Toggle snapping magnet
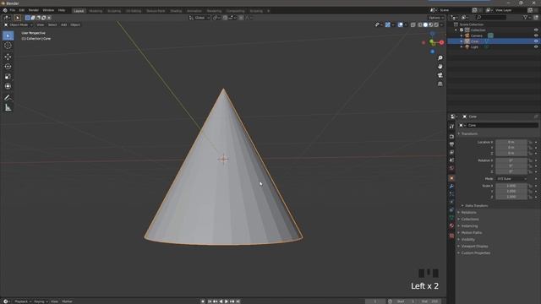541x304 pixels. pyautogui.click(x=225, y=18)
